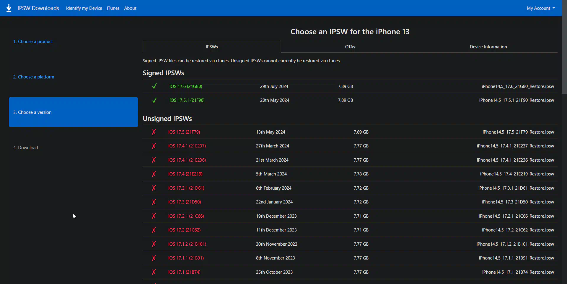
Task: Open iOS 17.5.1 (21F90) signed firmware
Action: 187,100
